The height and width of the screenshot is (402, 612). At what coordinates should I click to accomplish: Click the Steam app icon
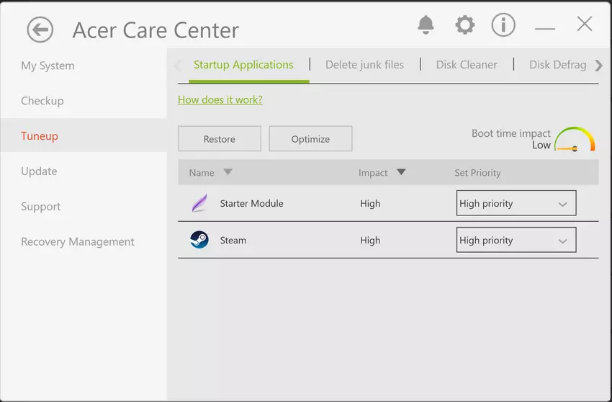coord(199,241)
